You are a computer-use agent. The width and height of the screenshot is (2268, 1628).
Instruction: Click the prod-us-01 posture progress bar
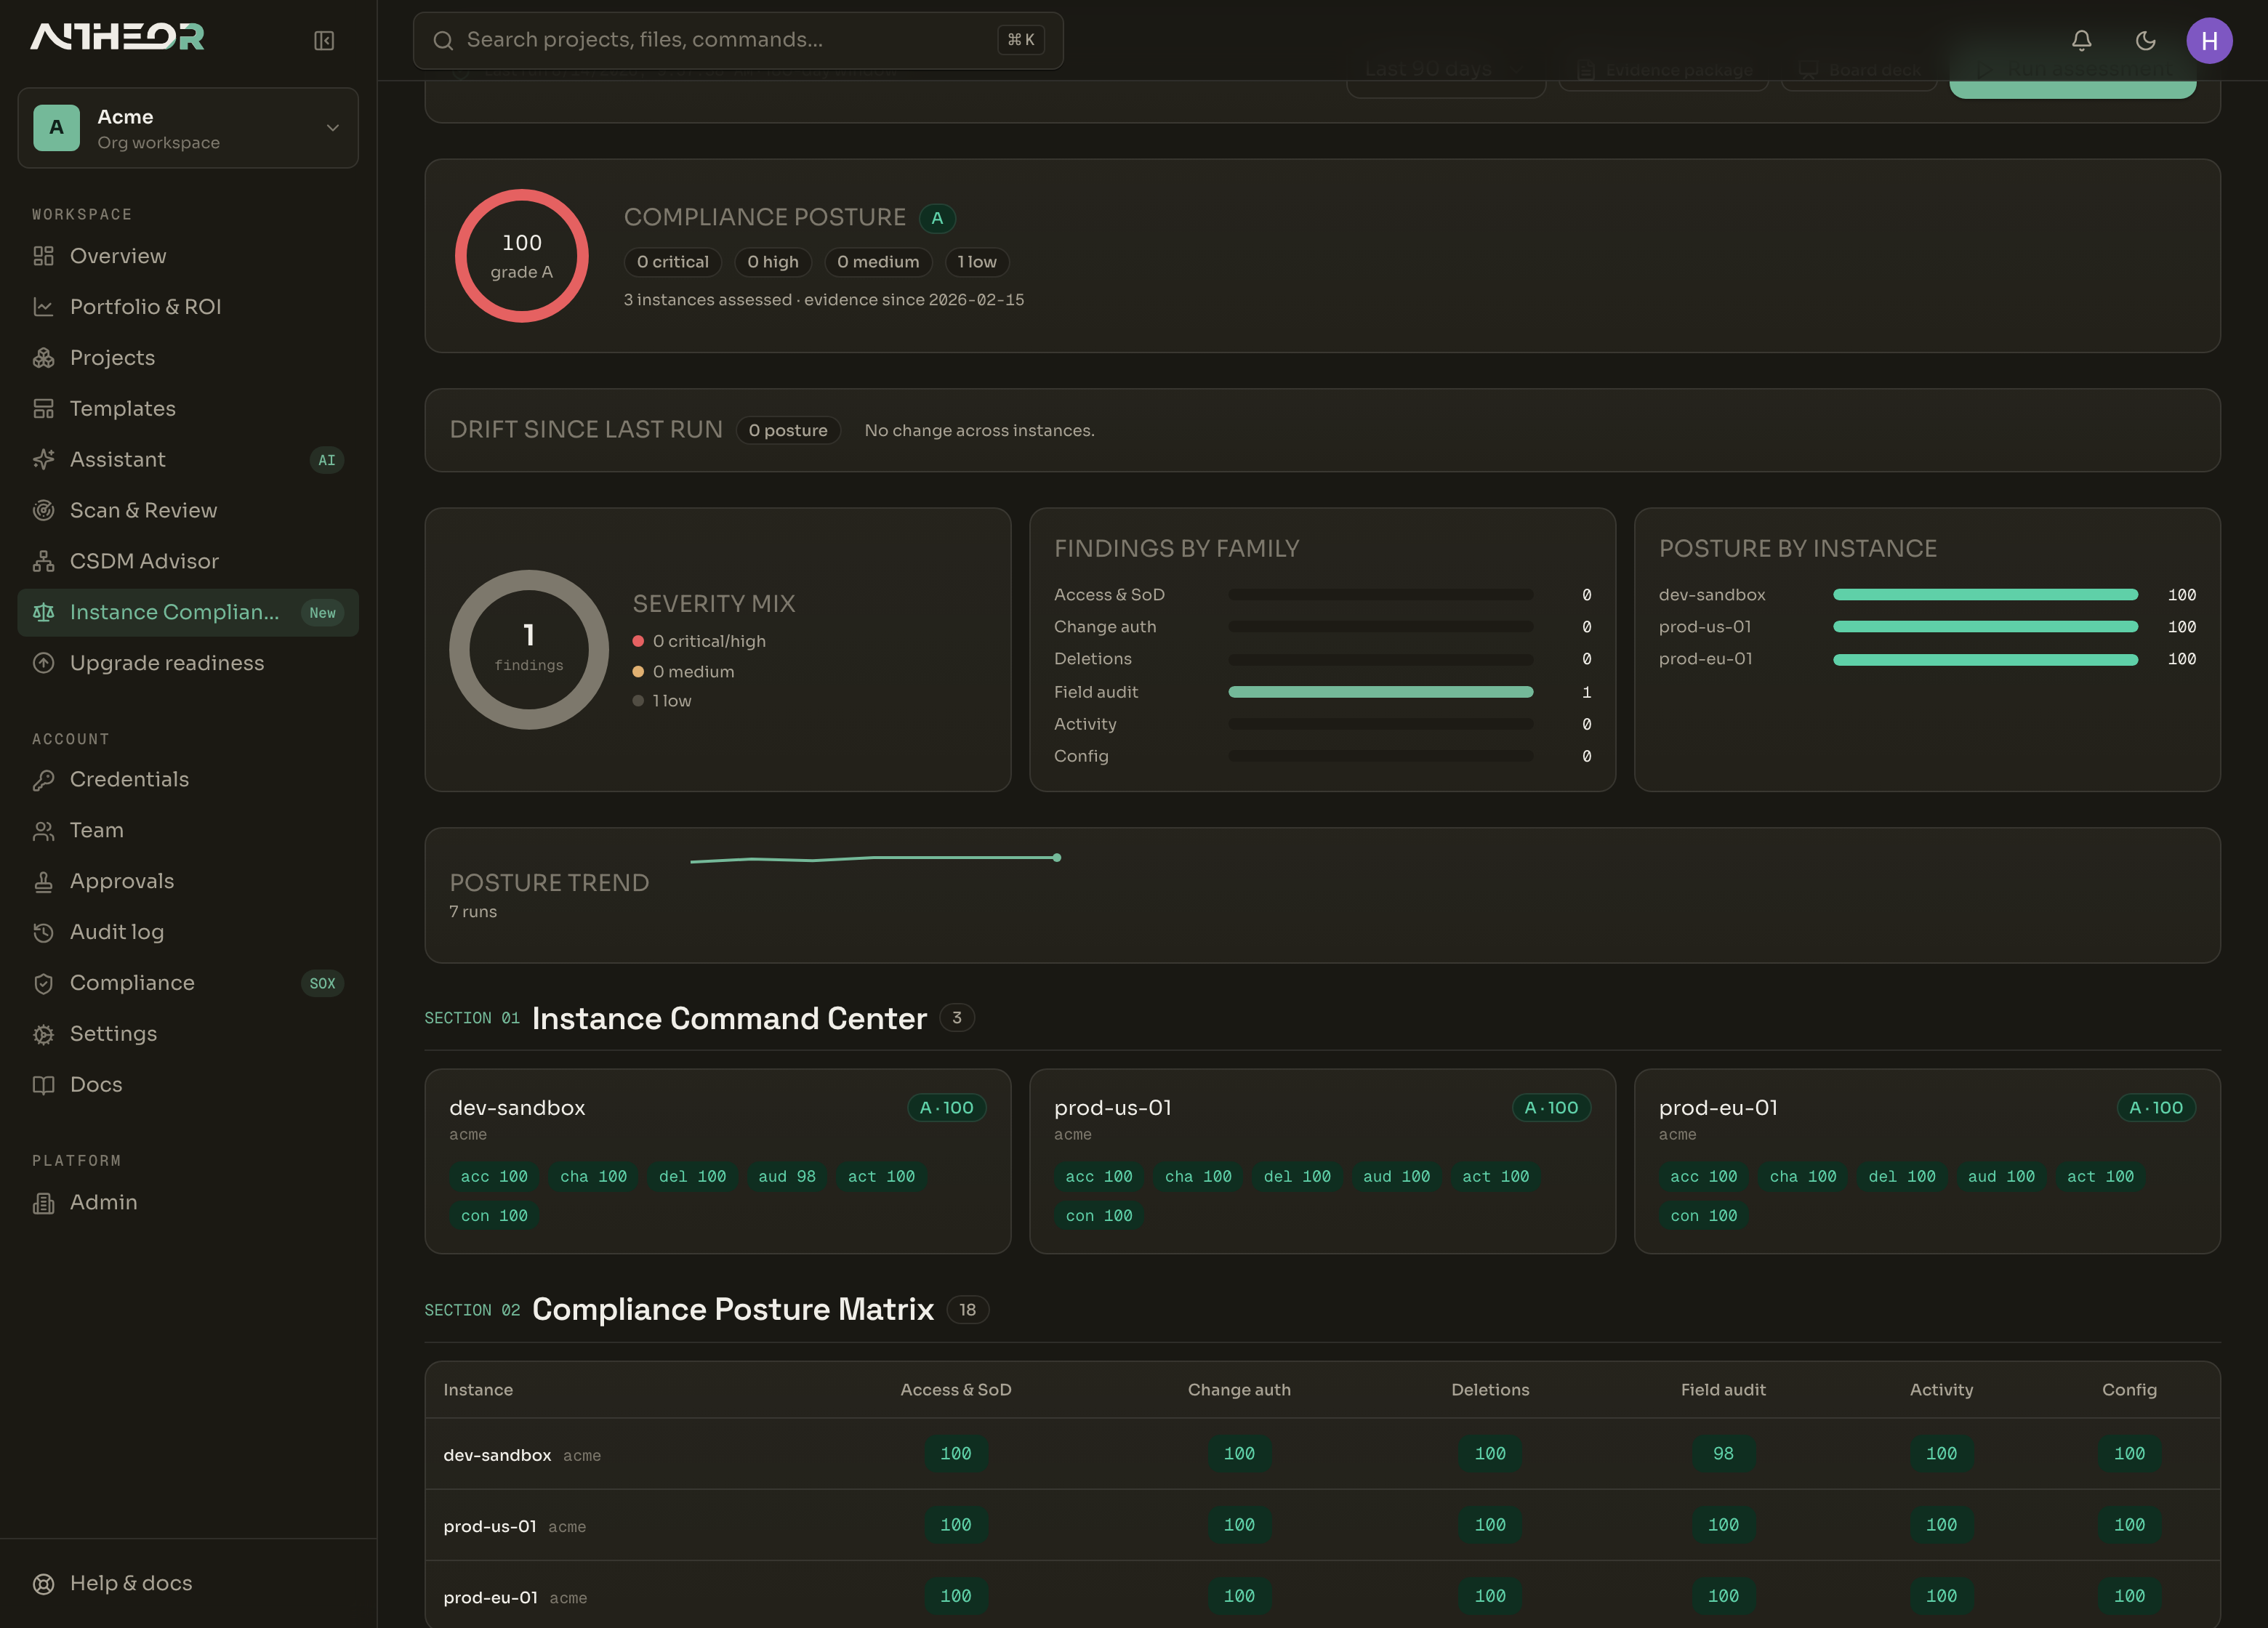(1985, 627)
